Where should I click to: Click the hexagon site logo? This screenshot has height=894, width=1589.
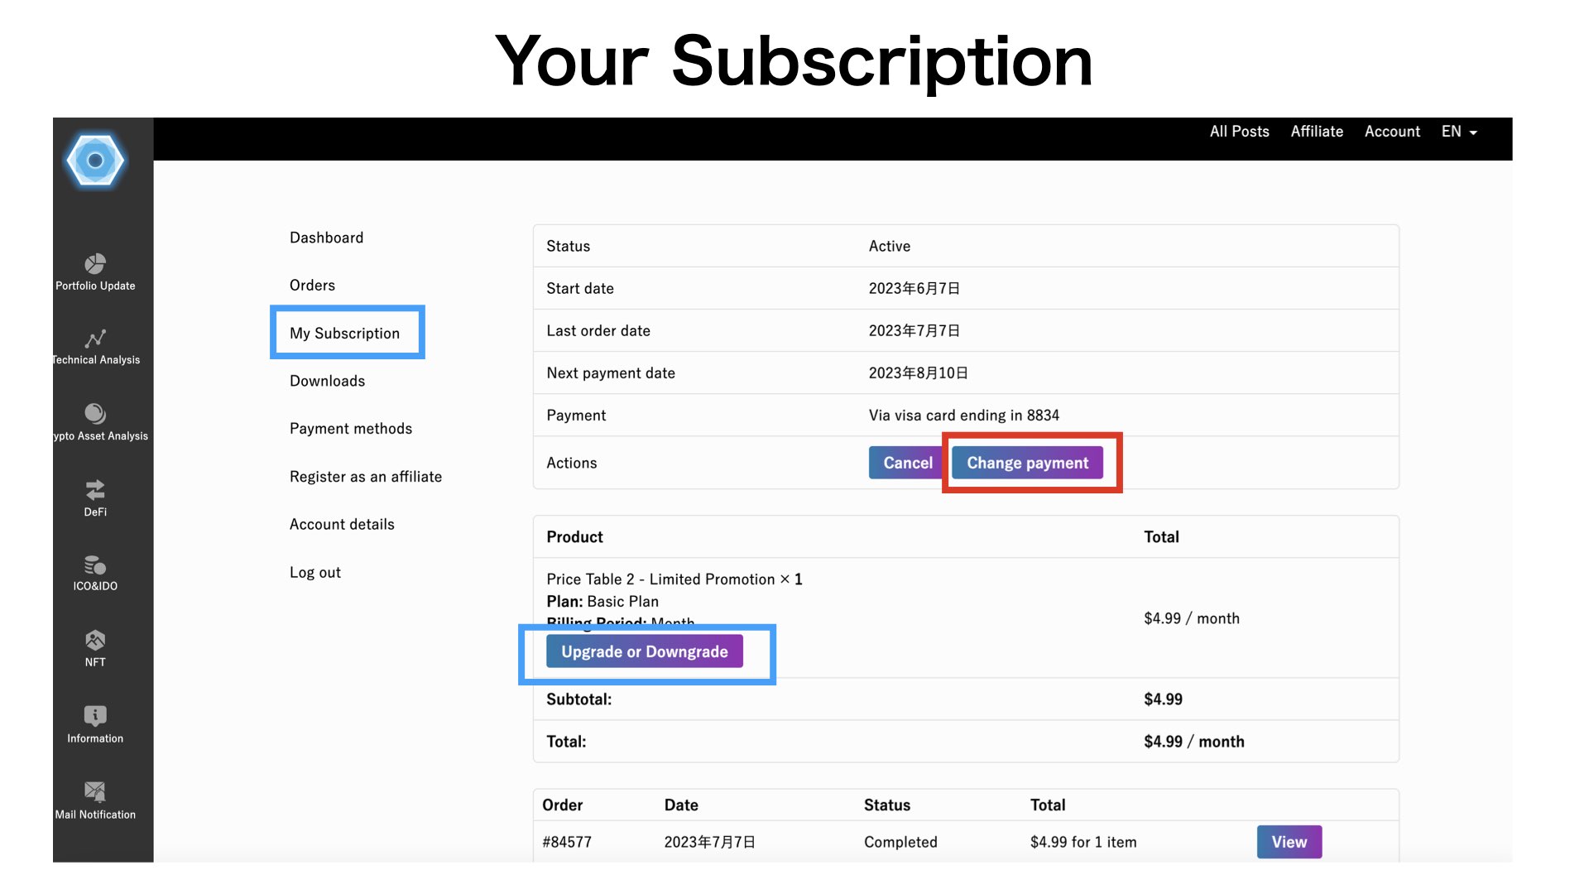[95, 161]
